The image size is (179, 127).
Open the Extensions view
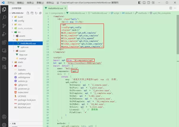click(4, 42)
